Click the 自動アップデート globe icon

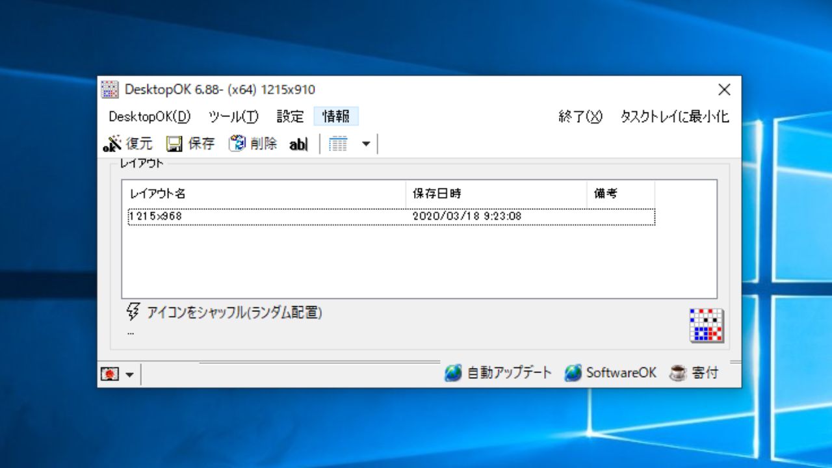click(x=453, y=373)
